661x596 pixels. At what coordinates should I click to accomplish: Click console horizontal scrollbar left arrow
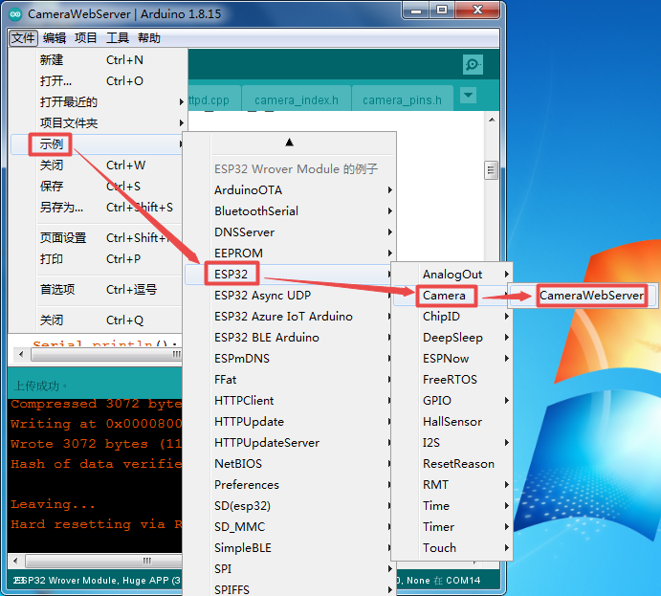(x=15, y=561)
